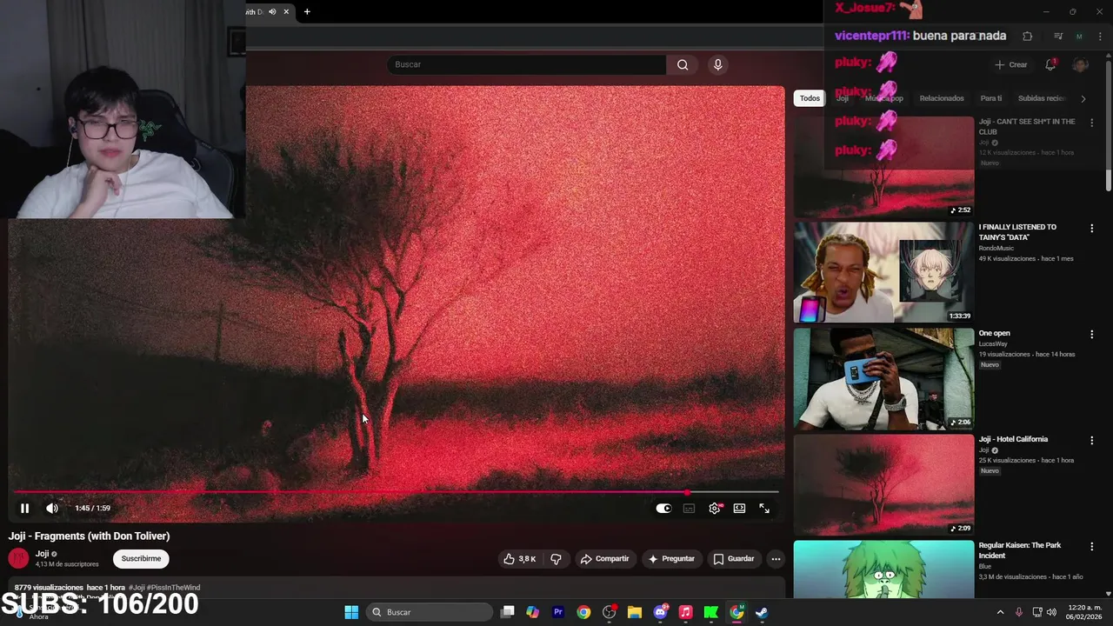1113x626 pixels.
Task: Click the YouTube Buscar search field
Action: (x=526, y=64)
